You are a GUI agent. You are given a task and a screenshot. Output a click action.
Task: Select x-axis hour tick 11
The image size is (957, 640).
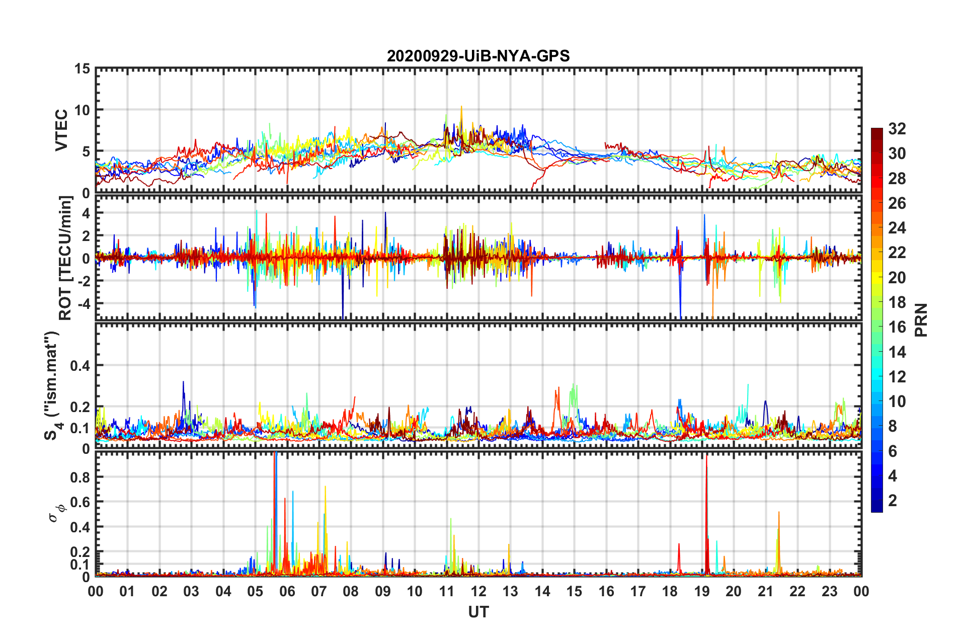click(447, 591)
